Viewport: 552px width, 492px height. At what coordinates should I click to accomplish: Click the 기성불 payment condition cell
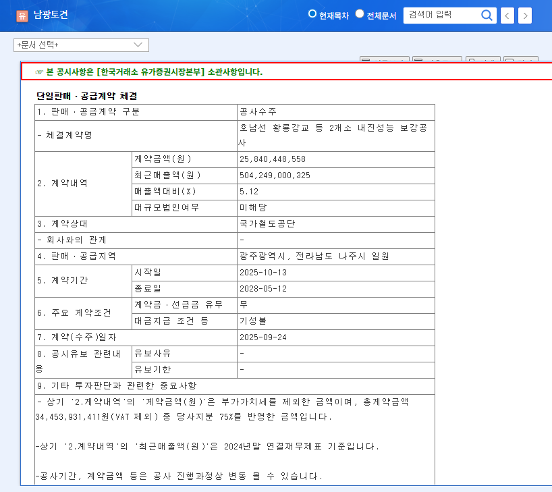click(x=336, y=321)
